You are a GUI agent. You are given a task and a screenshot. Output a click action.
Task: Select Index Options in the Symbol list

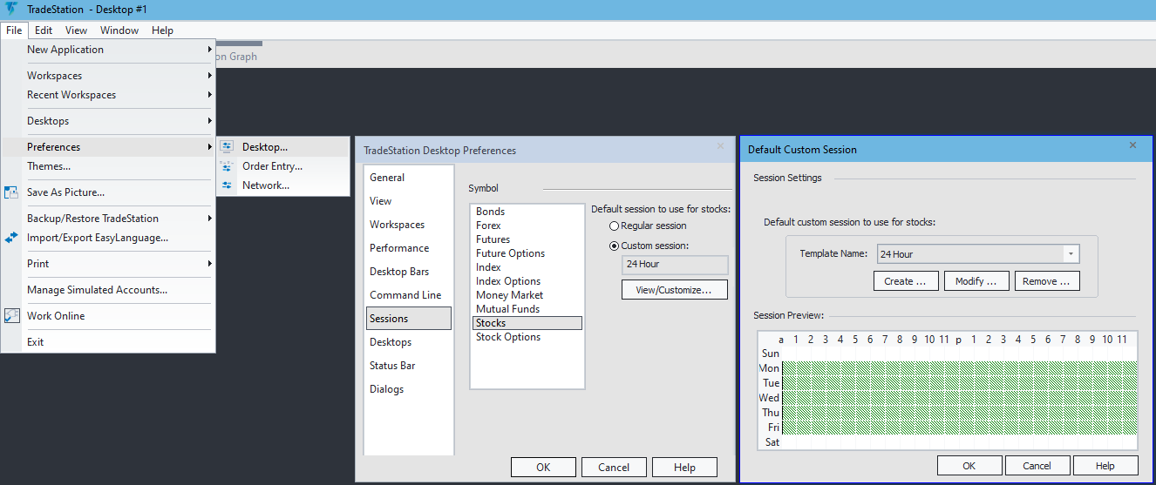click(527, 281)
